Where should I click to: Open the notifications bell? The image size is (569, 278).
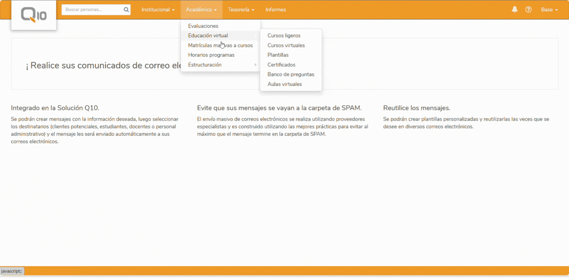515,9
